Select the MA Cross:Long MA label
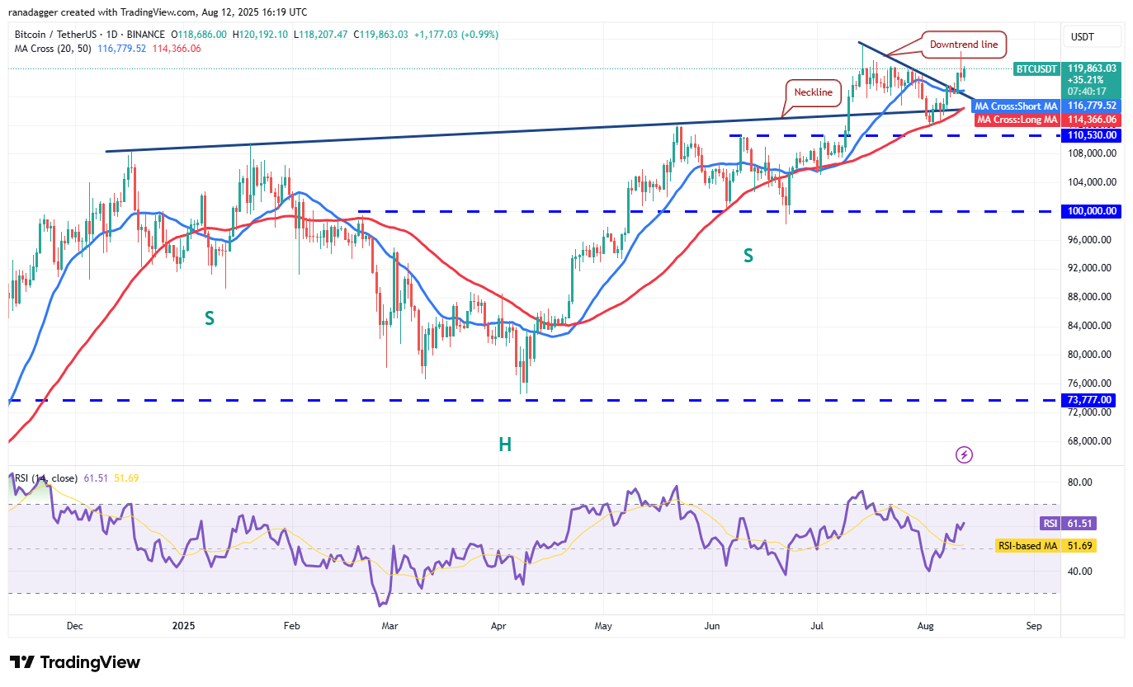 click(x=1017, y=120)
